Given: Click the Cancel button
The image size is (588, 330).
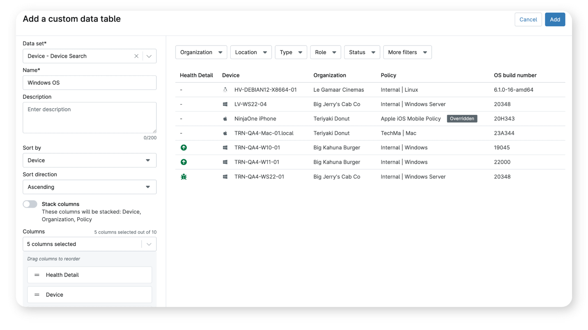Looking at the screenshot, I should pos(528,19).
